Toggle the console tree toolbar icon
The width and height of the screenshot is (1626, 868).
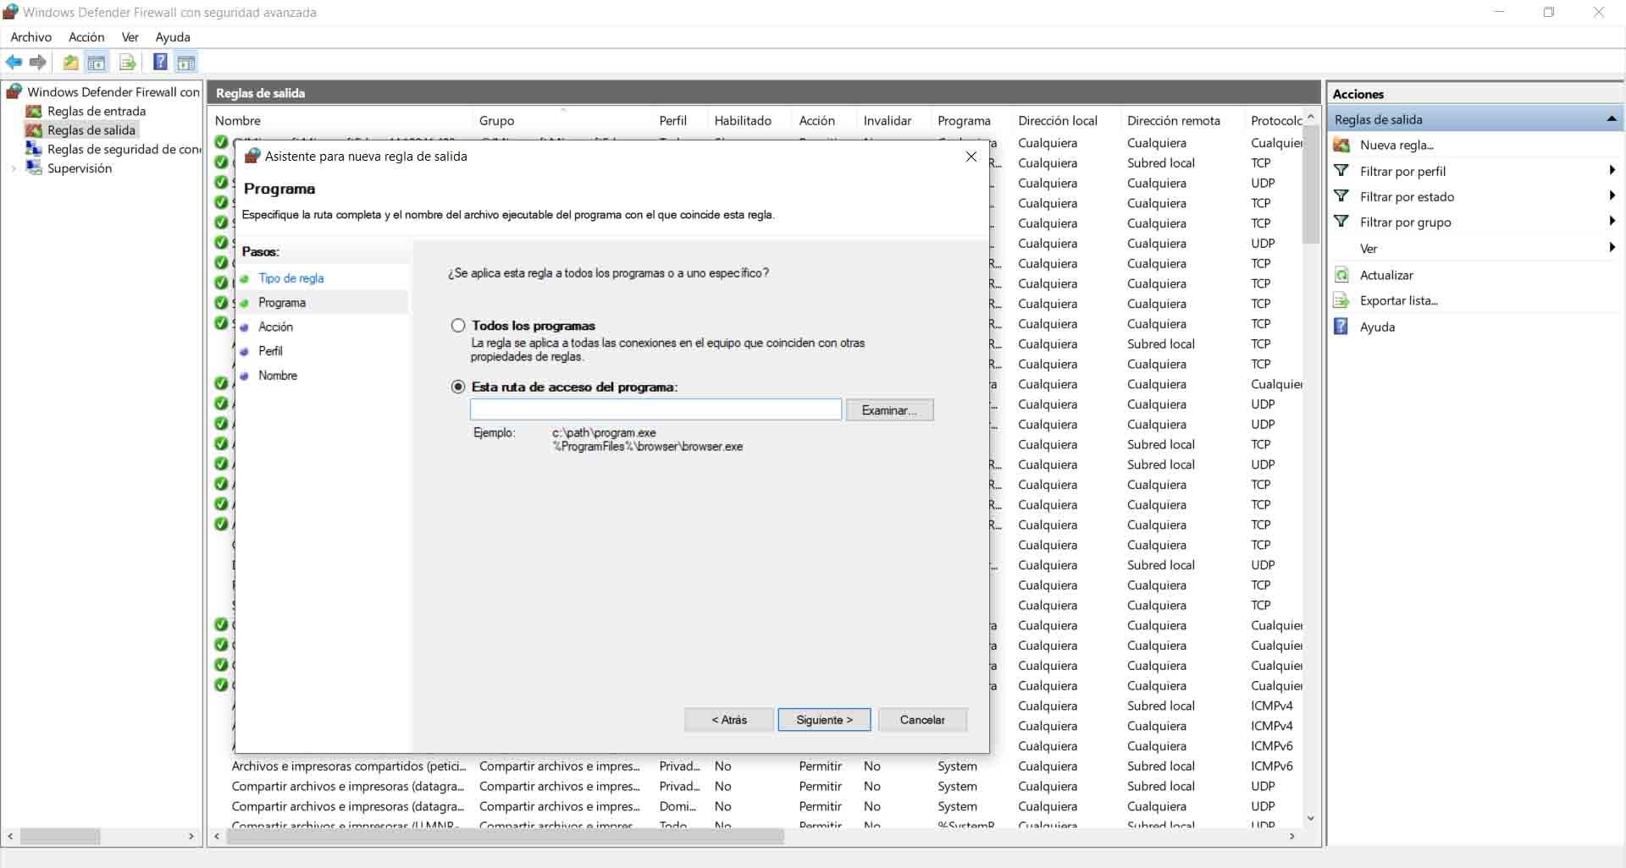(x=97, y=63)
